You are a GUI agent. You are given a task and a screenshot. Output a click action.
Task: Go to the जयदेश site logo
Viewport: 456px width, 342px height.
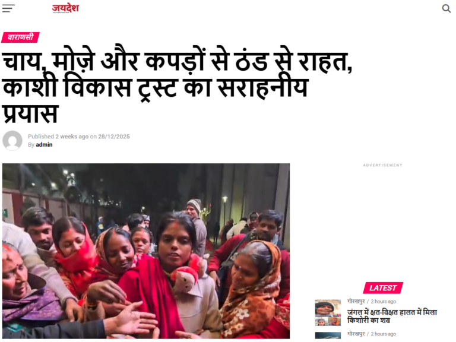65,8
